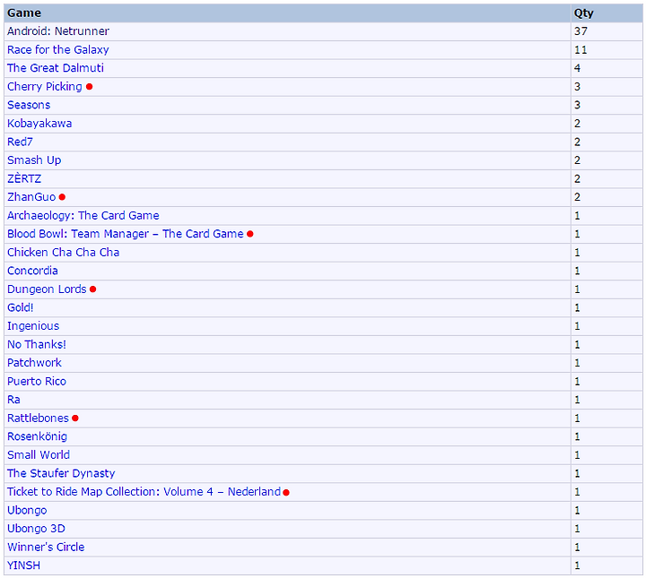Click the Smash Up link
This screenshot has height=578, width=646.
(34, 160)
